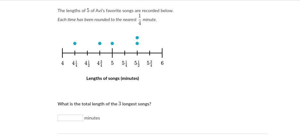Click the 5 3/4 tick label
The height and width of the screenshot is (138, 300).
tap(150, 64)
